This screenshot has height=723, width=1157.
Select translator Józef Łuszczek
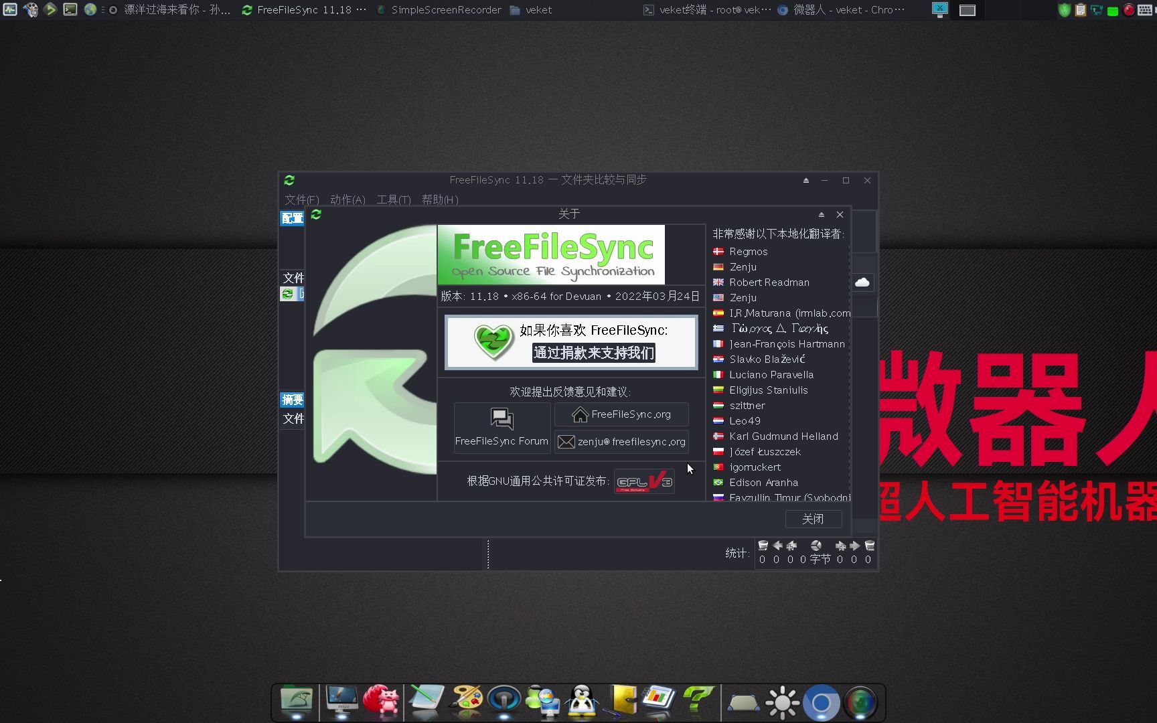[765, 452]
